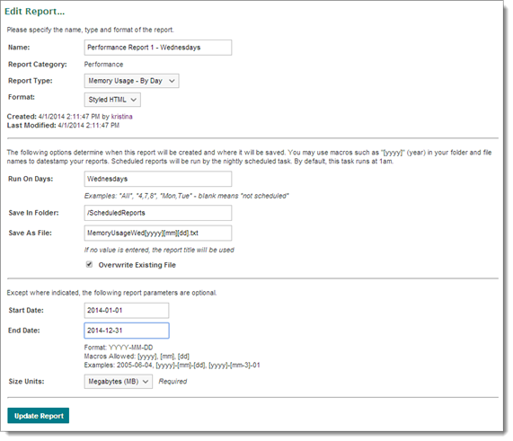Click inside the End Date field
Viewport: 513px width, 441px height.
[x=127, y=331]
